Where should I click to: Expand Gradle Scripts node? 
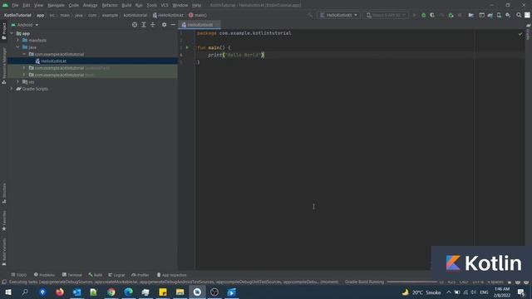tap(12, 89)
